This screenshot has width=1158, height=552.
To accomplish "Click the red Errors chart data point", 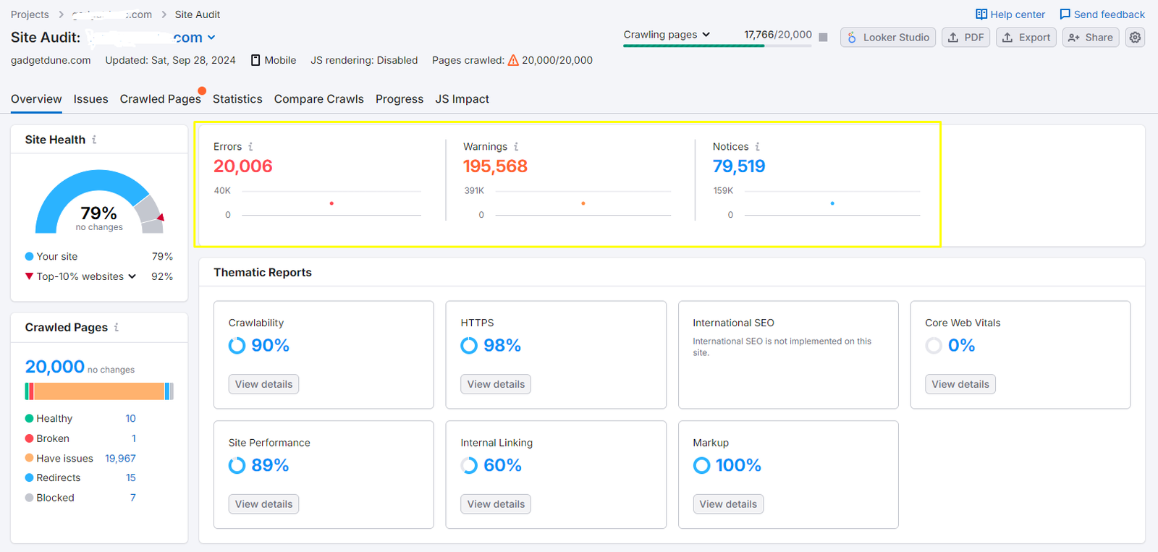I will [x=331, y=203].
